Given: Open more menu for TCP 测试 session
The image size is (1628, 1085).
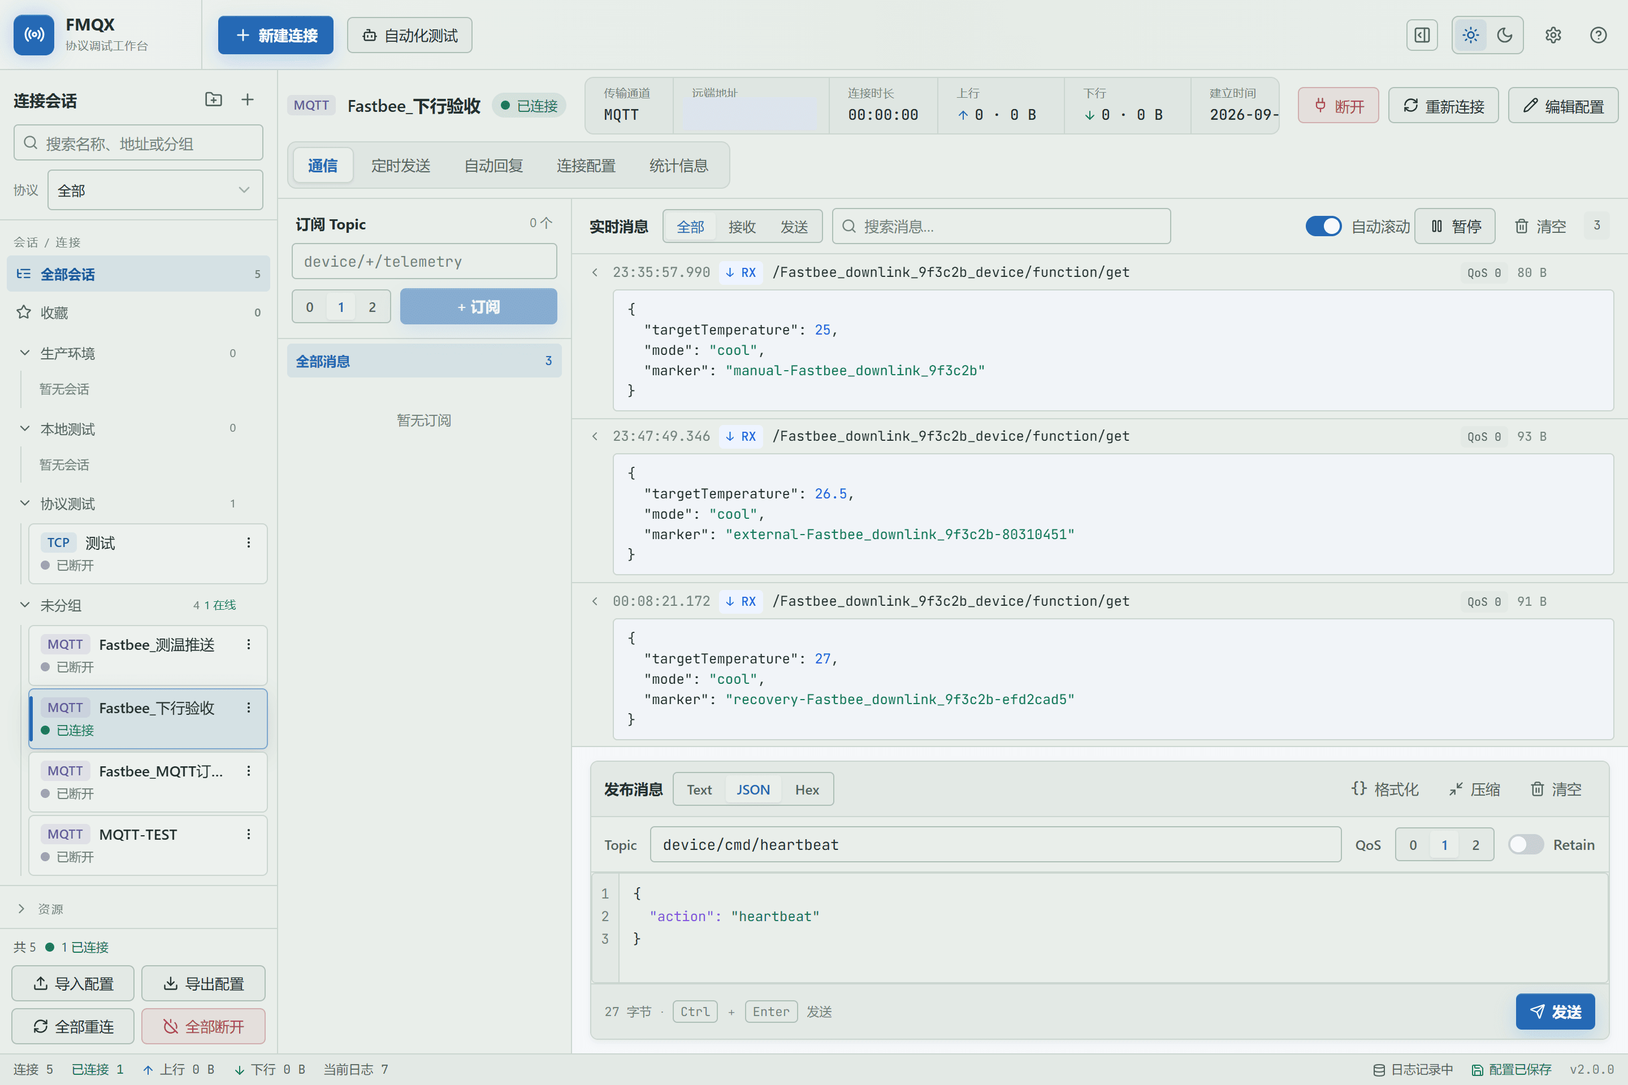Looking at the screenshot, I should click(249, 542).
